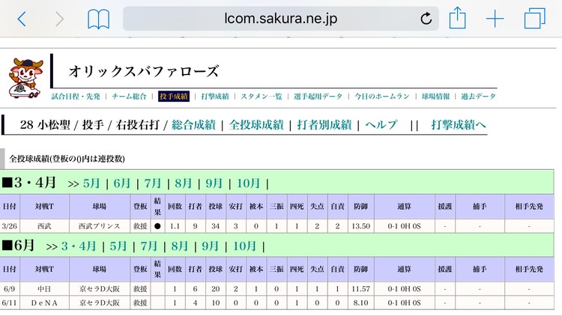562x316 pixels.
Task: Click the 全投球成績 section heading
Action: point(67,159)
